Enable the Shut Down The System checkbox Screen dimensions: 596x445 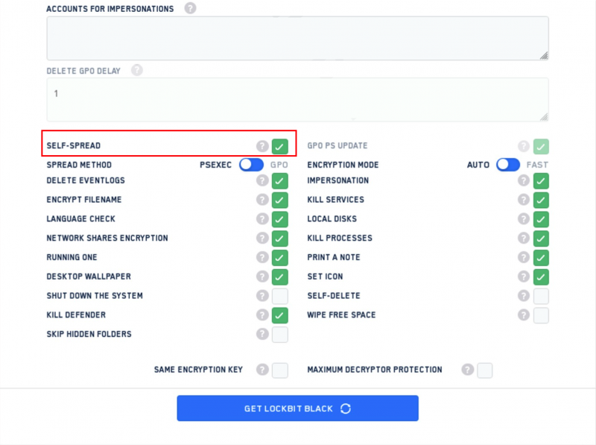point(280,296)
